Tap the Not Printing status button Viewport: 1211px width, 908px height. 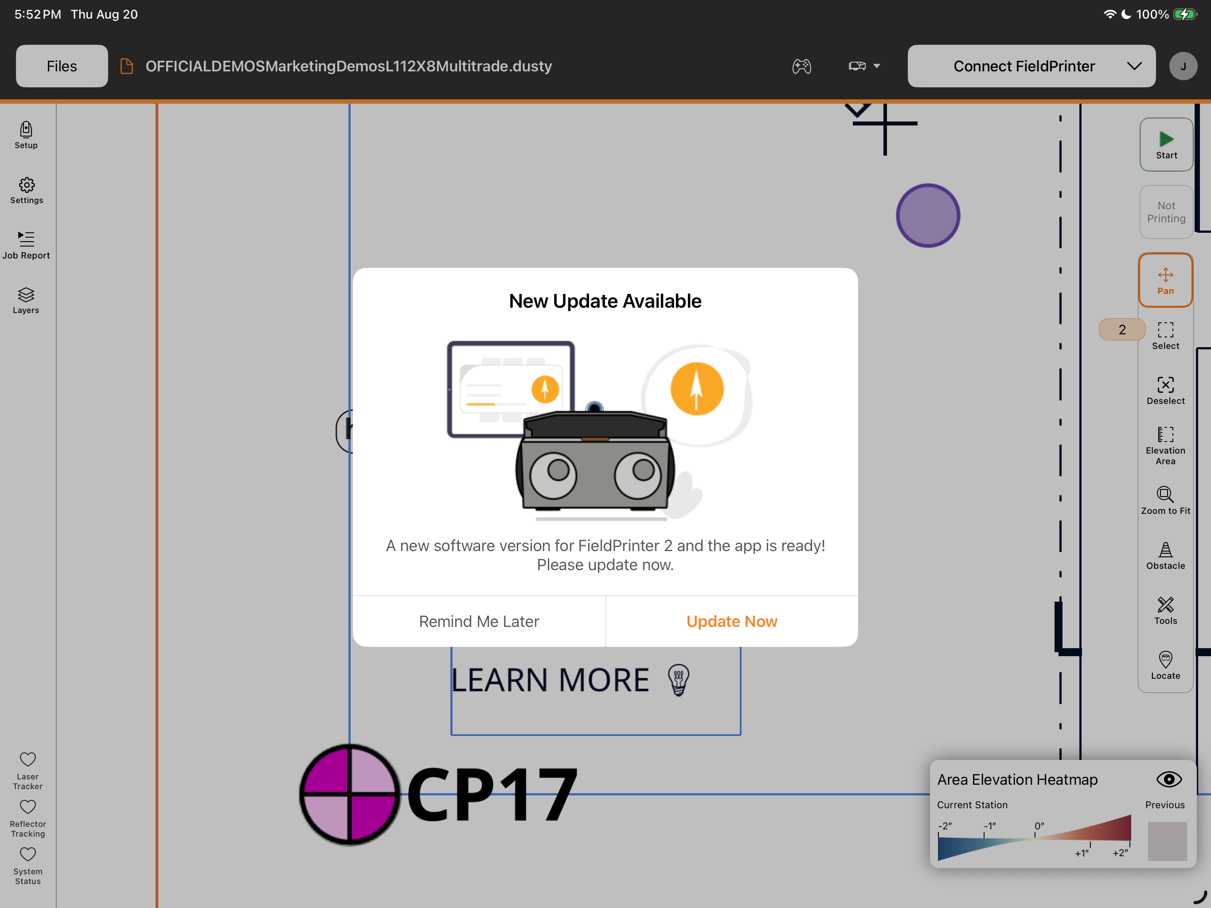point(1166,212)
